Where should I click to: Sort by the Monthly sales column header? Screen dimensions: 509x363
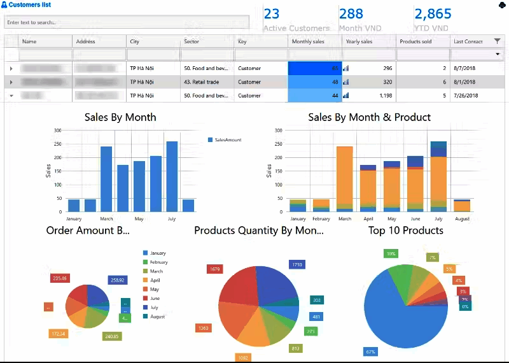pyautogui.click(x=315, y=41)
